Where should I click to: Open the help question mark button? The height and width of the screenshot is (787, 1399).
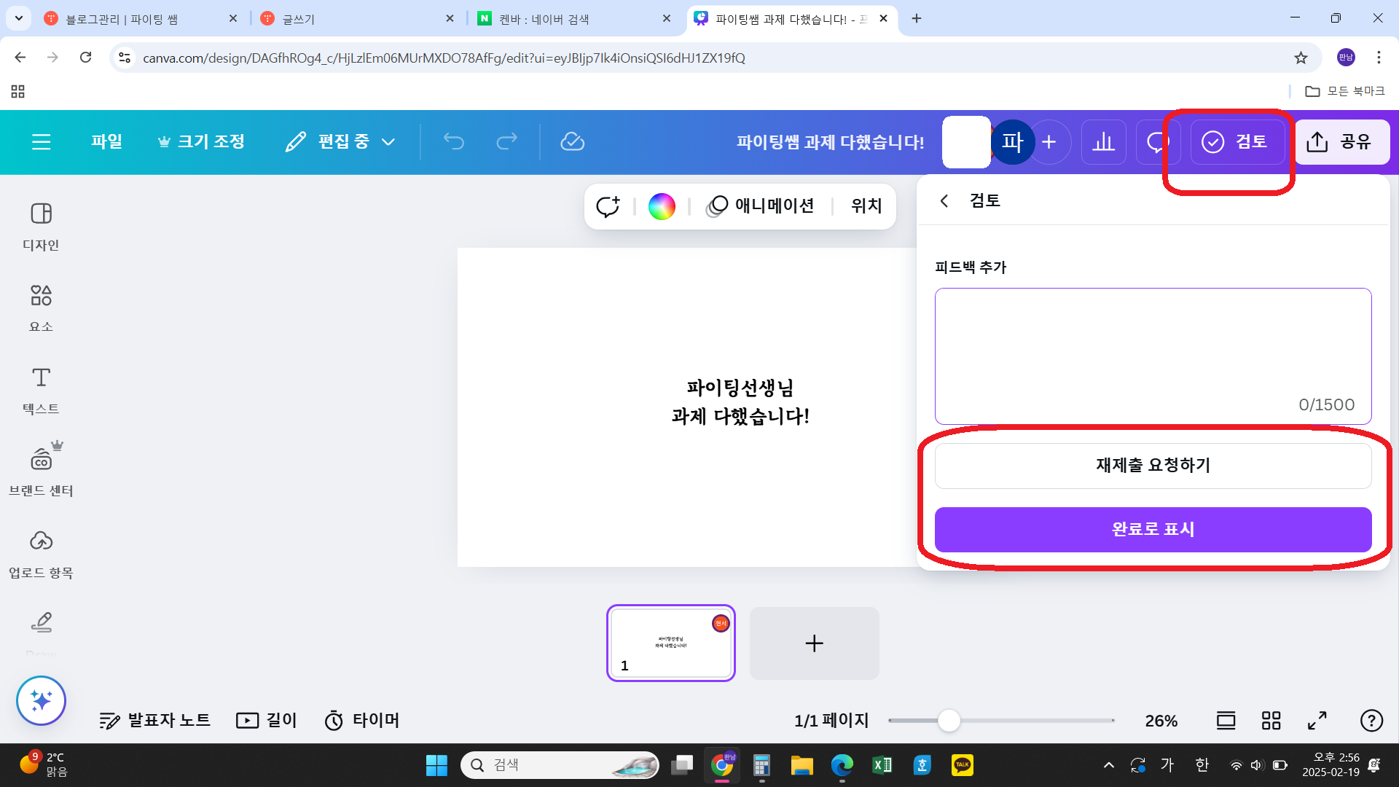[1371, 721]
